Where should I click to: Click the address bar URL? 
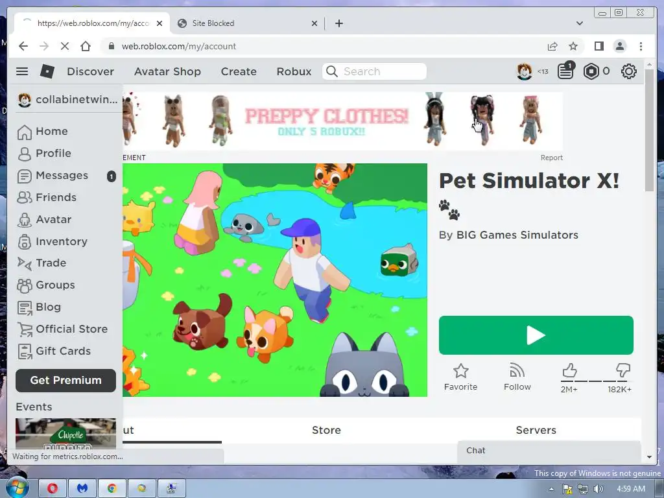[x=179, y=46]
